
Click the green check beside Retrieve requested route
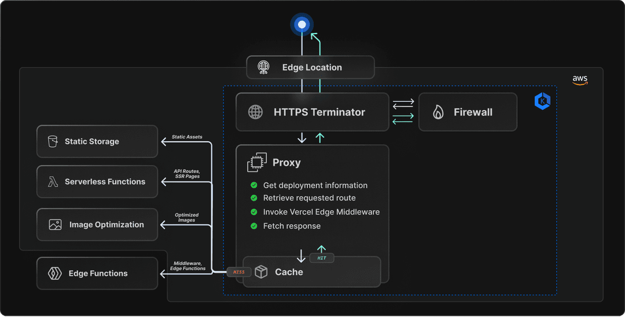tap(254, 198)
